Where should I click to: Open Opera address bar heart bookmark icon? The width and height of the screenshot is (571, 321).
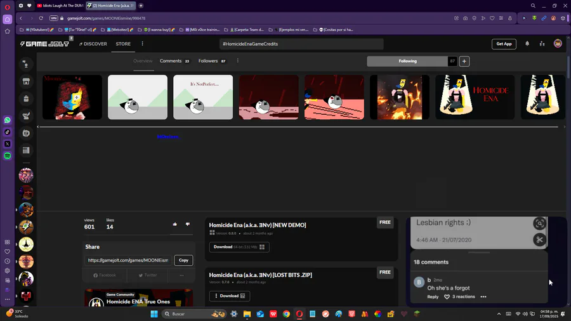[x=492, y=18]
